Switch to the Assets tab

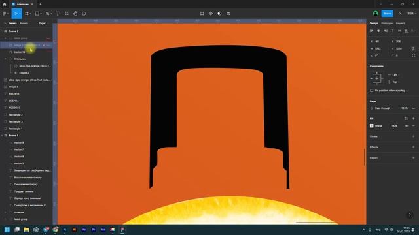click(24, 23)
